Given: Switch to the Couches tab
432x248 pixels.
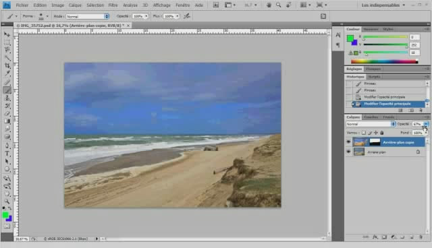Looking at the screenshot, I should click(371, 117).
